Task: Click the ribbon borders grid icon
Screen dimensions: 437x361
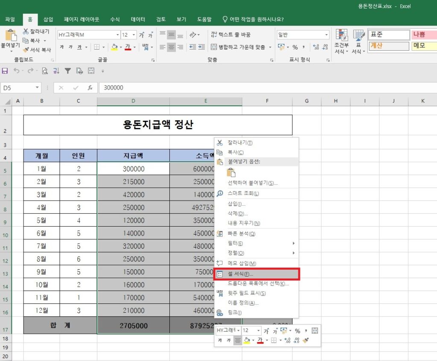Action: coord(97,47)
